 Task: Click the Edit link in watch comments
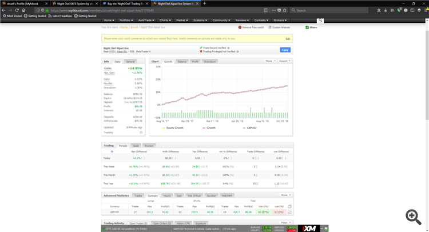pos(288,38)
